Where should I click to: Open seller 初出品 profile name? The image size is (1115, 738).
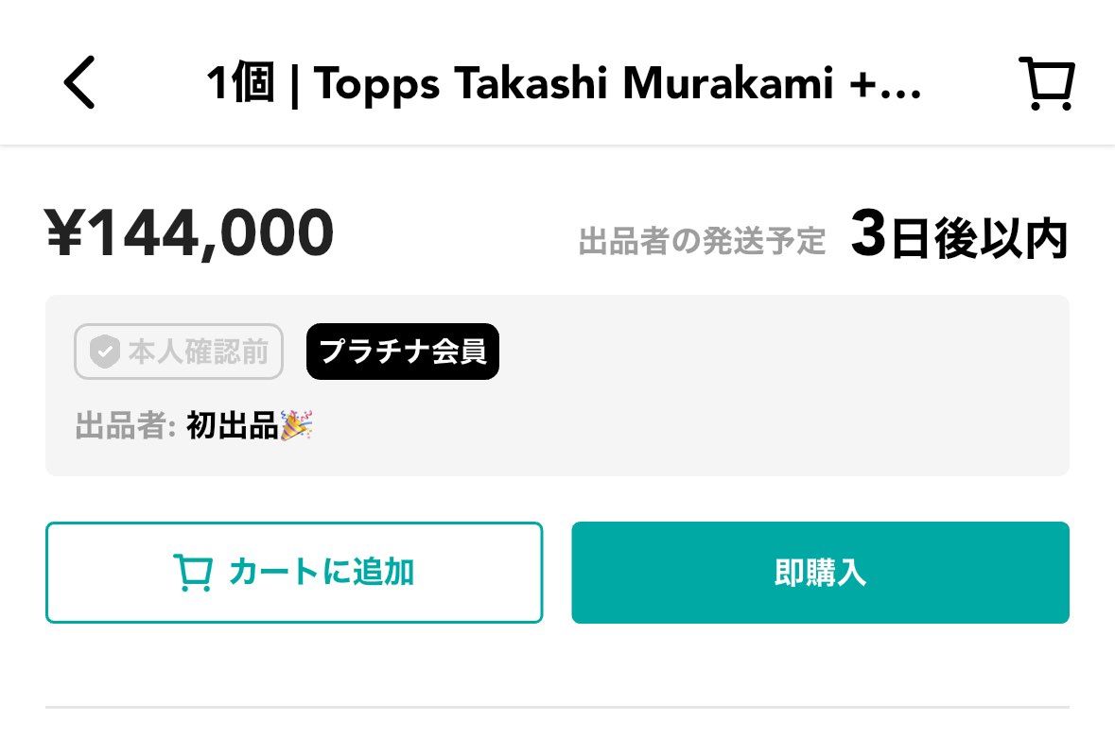pos(232,426)
